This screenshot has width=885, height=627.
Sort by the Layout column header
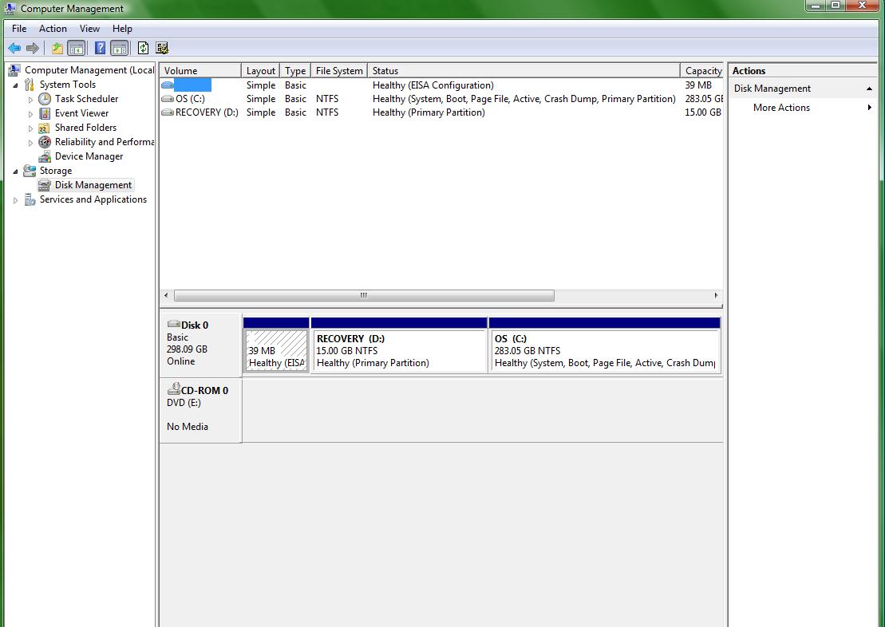coord(260,70)
